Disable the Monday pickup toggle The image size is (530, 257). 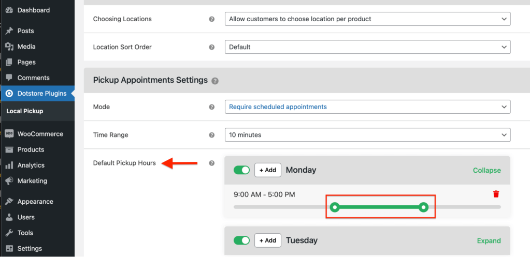coord(241,170)
